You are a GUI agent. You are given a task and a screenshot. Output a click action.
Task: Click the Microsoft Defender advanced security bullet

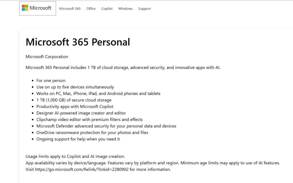click(106, 126)
